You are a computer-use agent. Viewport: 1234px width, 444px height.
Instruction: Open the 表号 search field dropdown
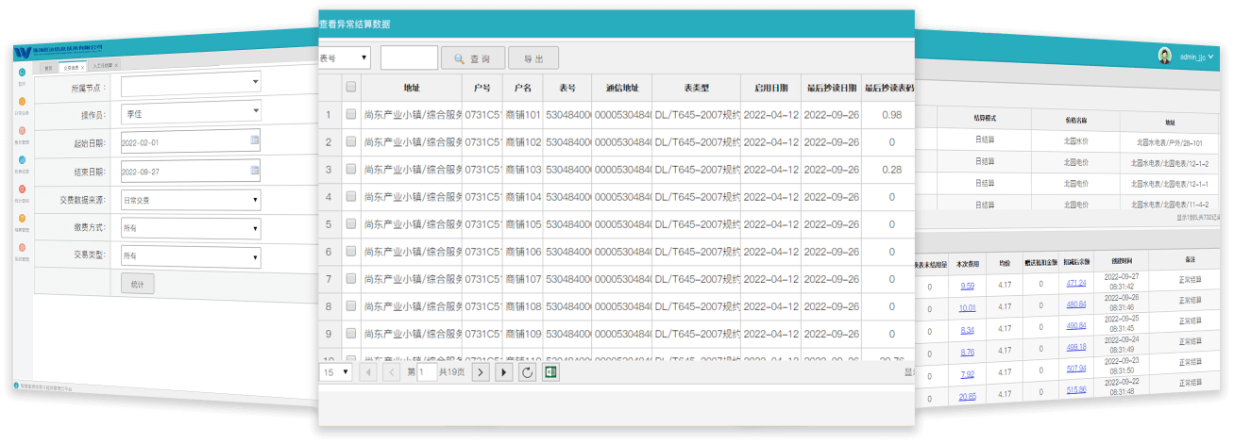tap(345, 58)
